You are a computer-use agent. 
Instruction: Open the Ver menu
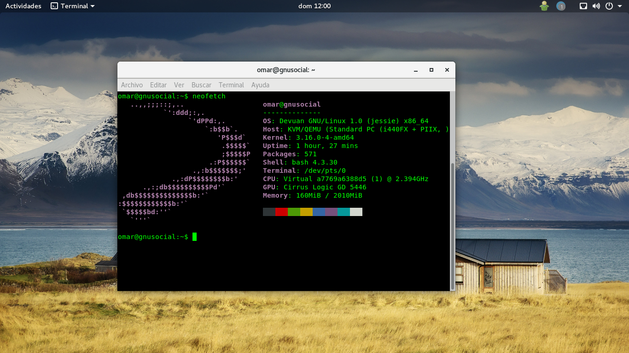[179, 85]
